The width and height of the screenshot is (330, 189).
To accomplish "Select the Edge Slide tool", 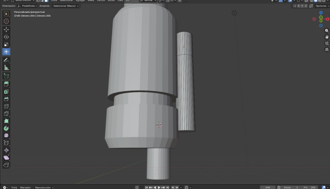I will tap(6, 143).
